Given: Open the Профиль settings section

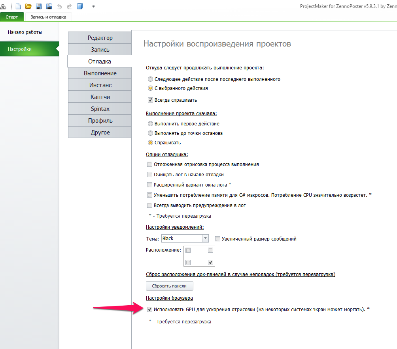Looking at the screenshot, I should [x=100, y=121].
